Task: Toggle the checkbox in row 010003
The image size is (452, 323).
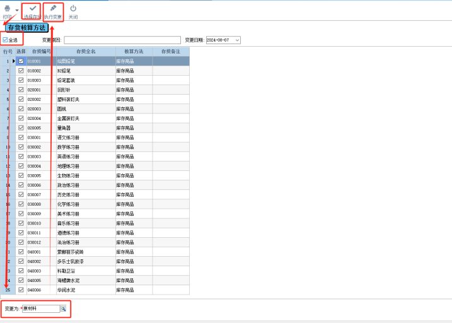Action: (x=21, y=80)
